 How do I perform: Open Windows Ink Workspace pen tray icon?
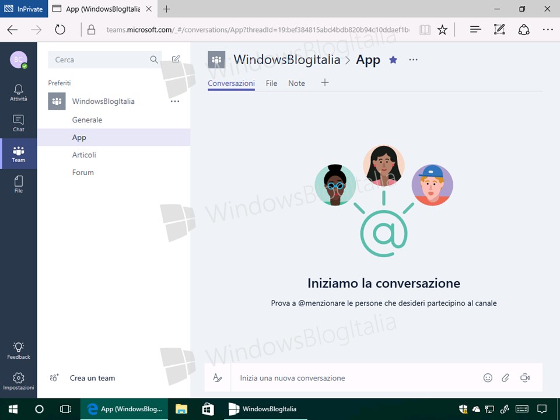coord(505,409)
